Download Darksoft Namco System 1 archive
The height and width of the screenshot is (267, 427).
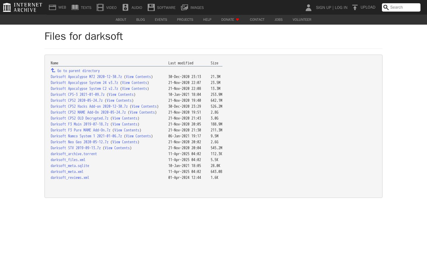tap(86, 136)
